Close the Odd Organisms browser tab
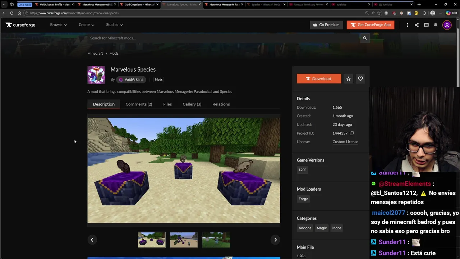 (157, 4)
